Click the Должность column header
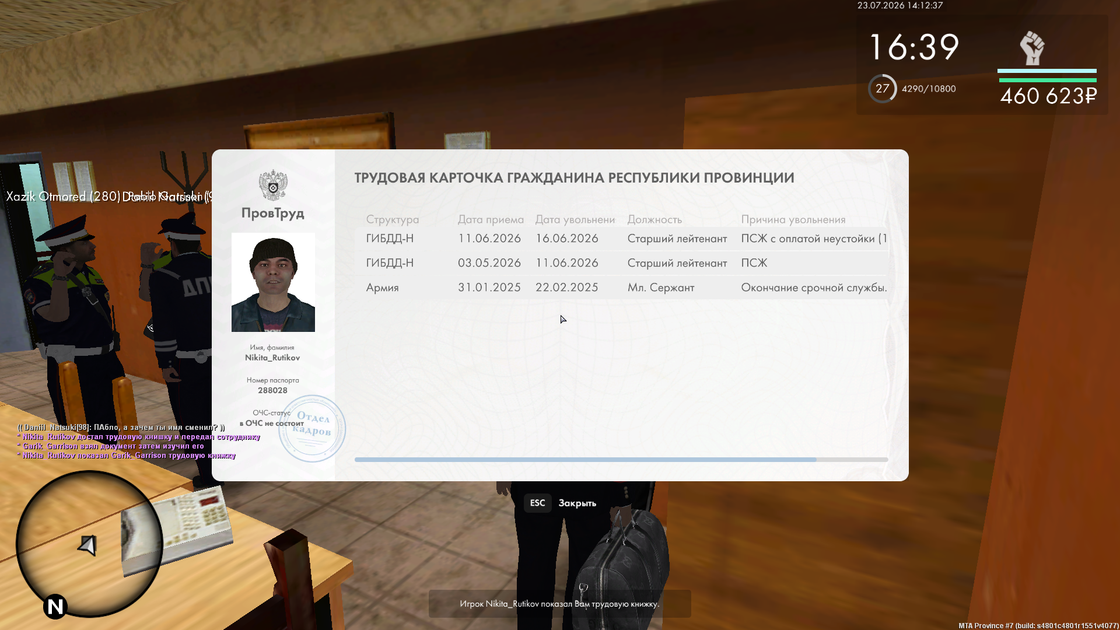 coord(654,219)
